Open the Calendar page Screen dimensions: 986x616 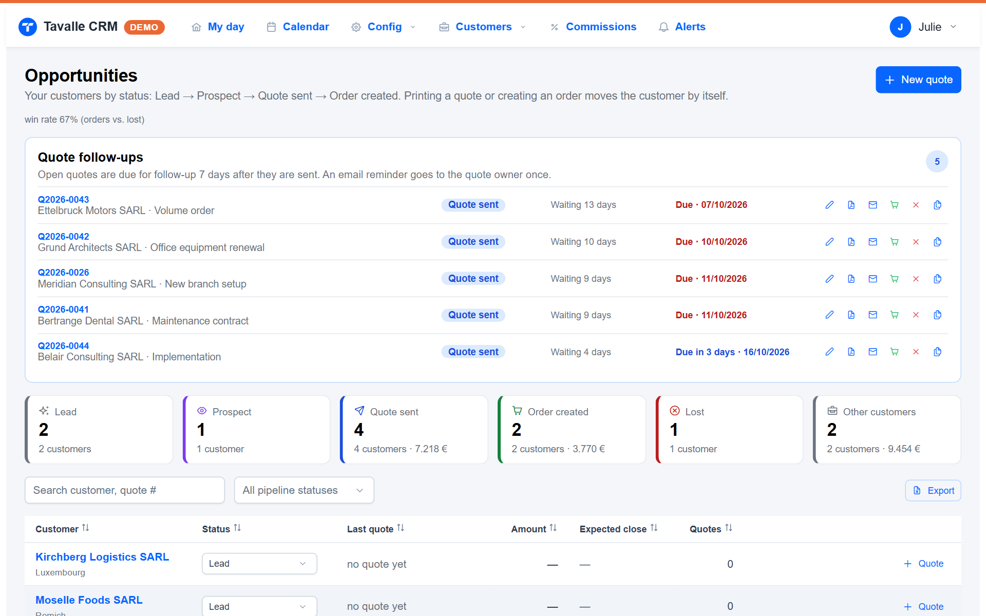pyautogui.click(x=298, y=27)
